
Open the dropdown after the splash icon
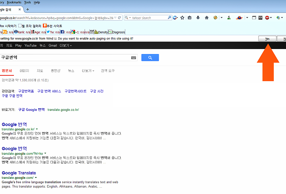point(247,18)
